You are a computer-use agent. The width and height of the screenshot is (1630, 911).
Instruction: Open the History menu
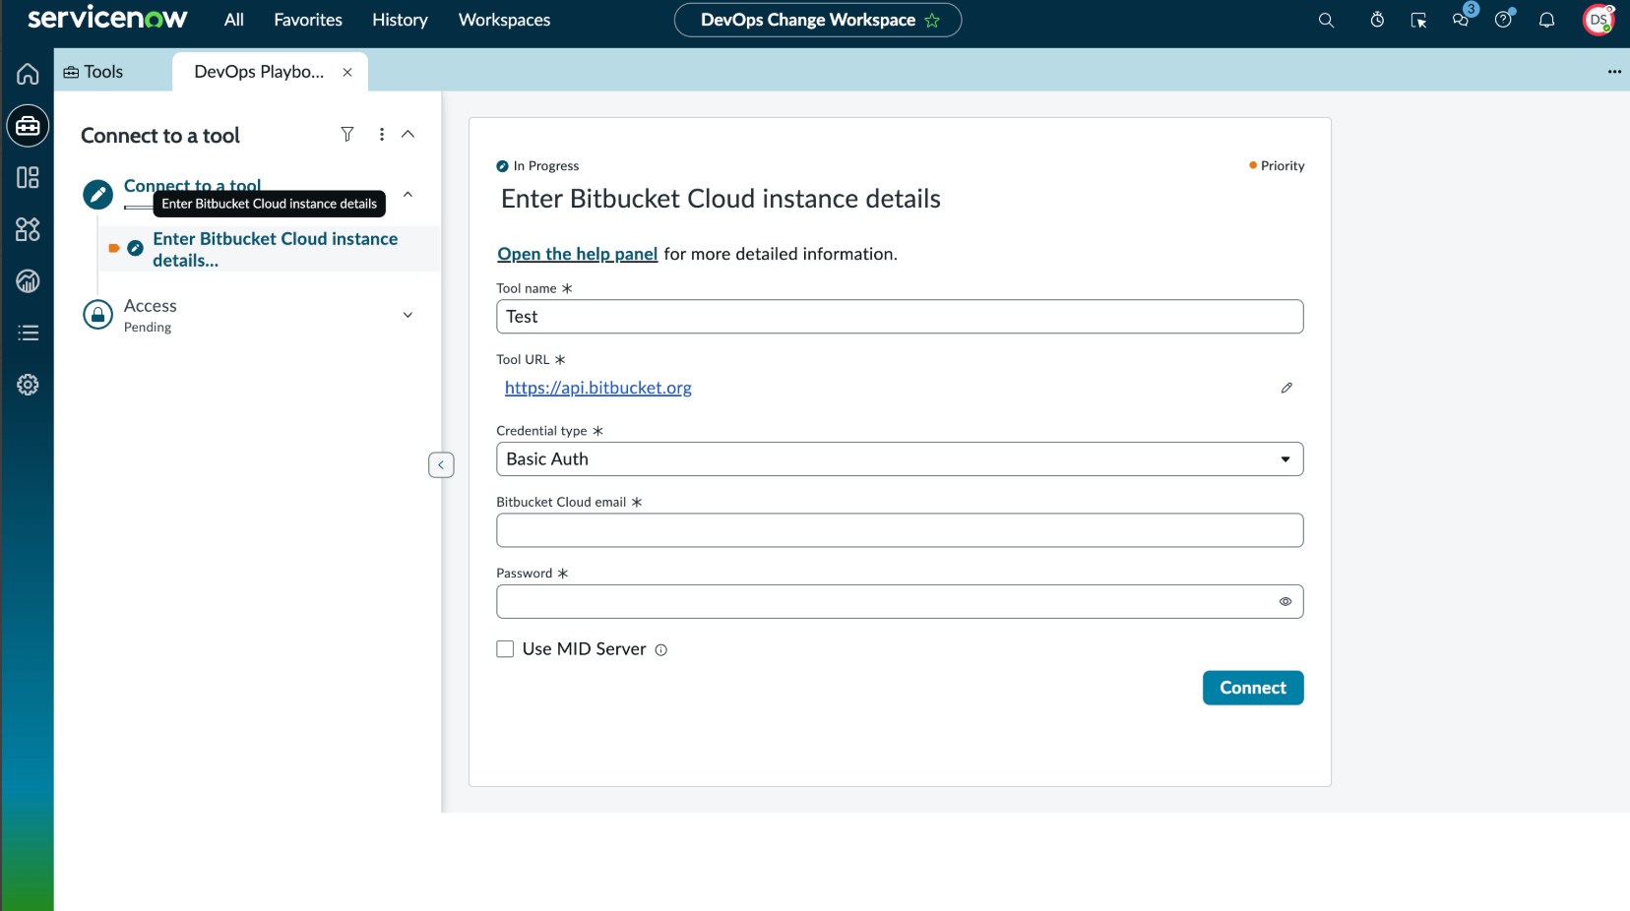pyautogui.click(x=400, y=20)
